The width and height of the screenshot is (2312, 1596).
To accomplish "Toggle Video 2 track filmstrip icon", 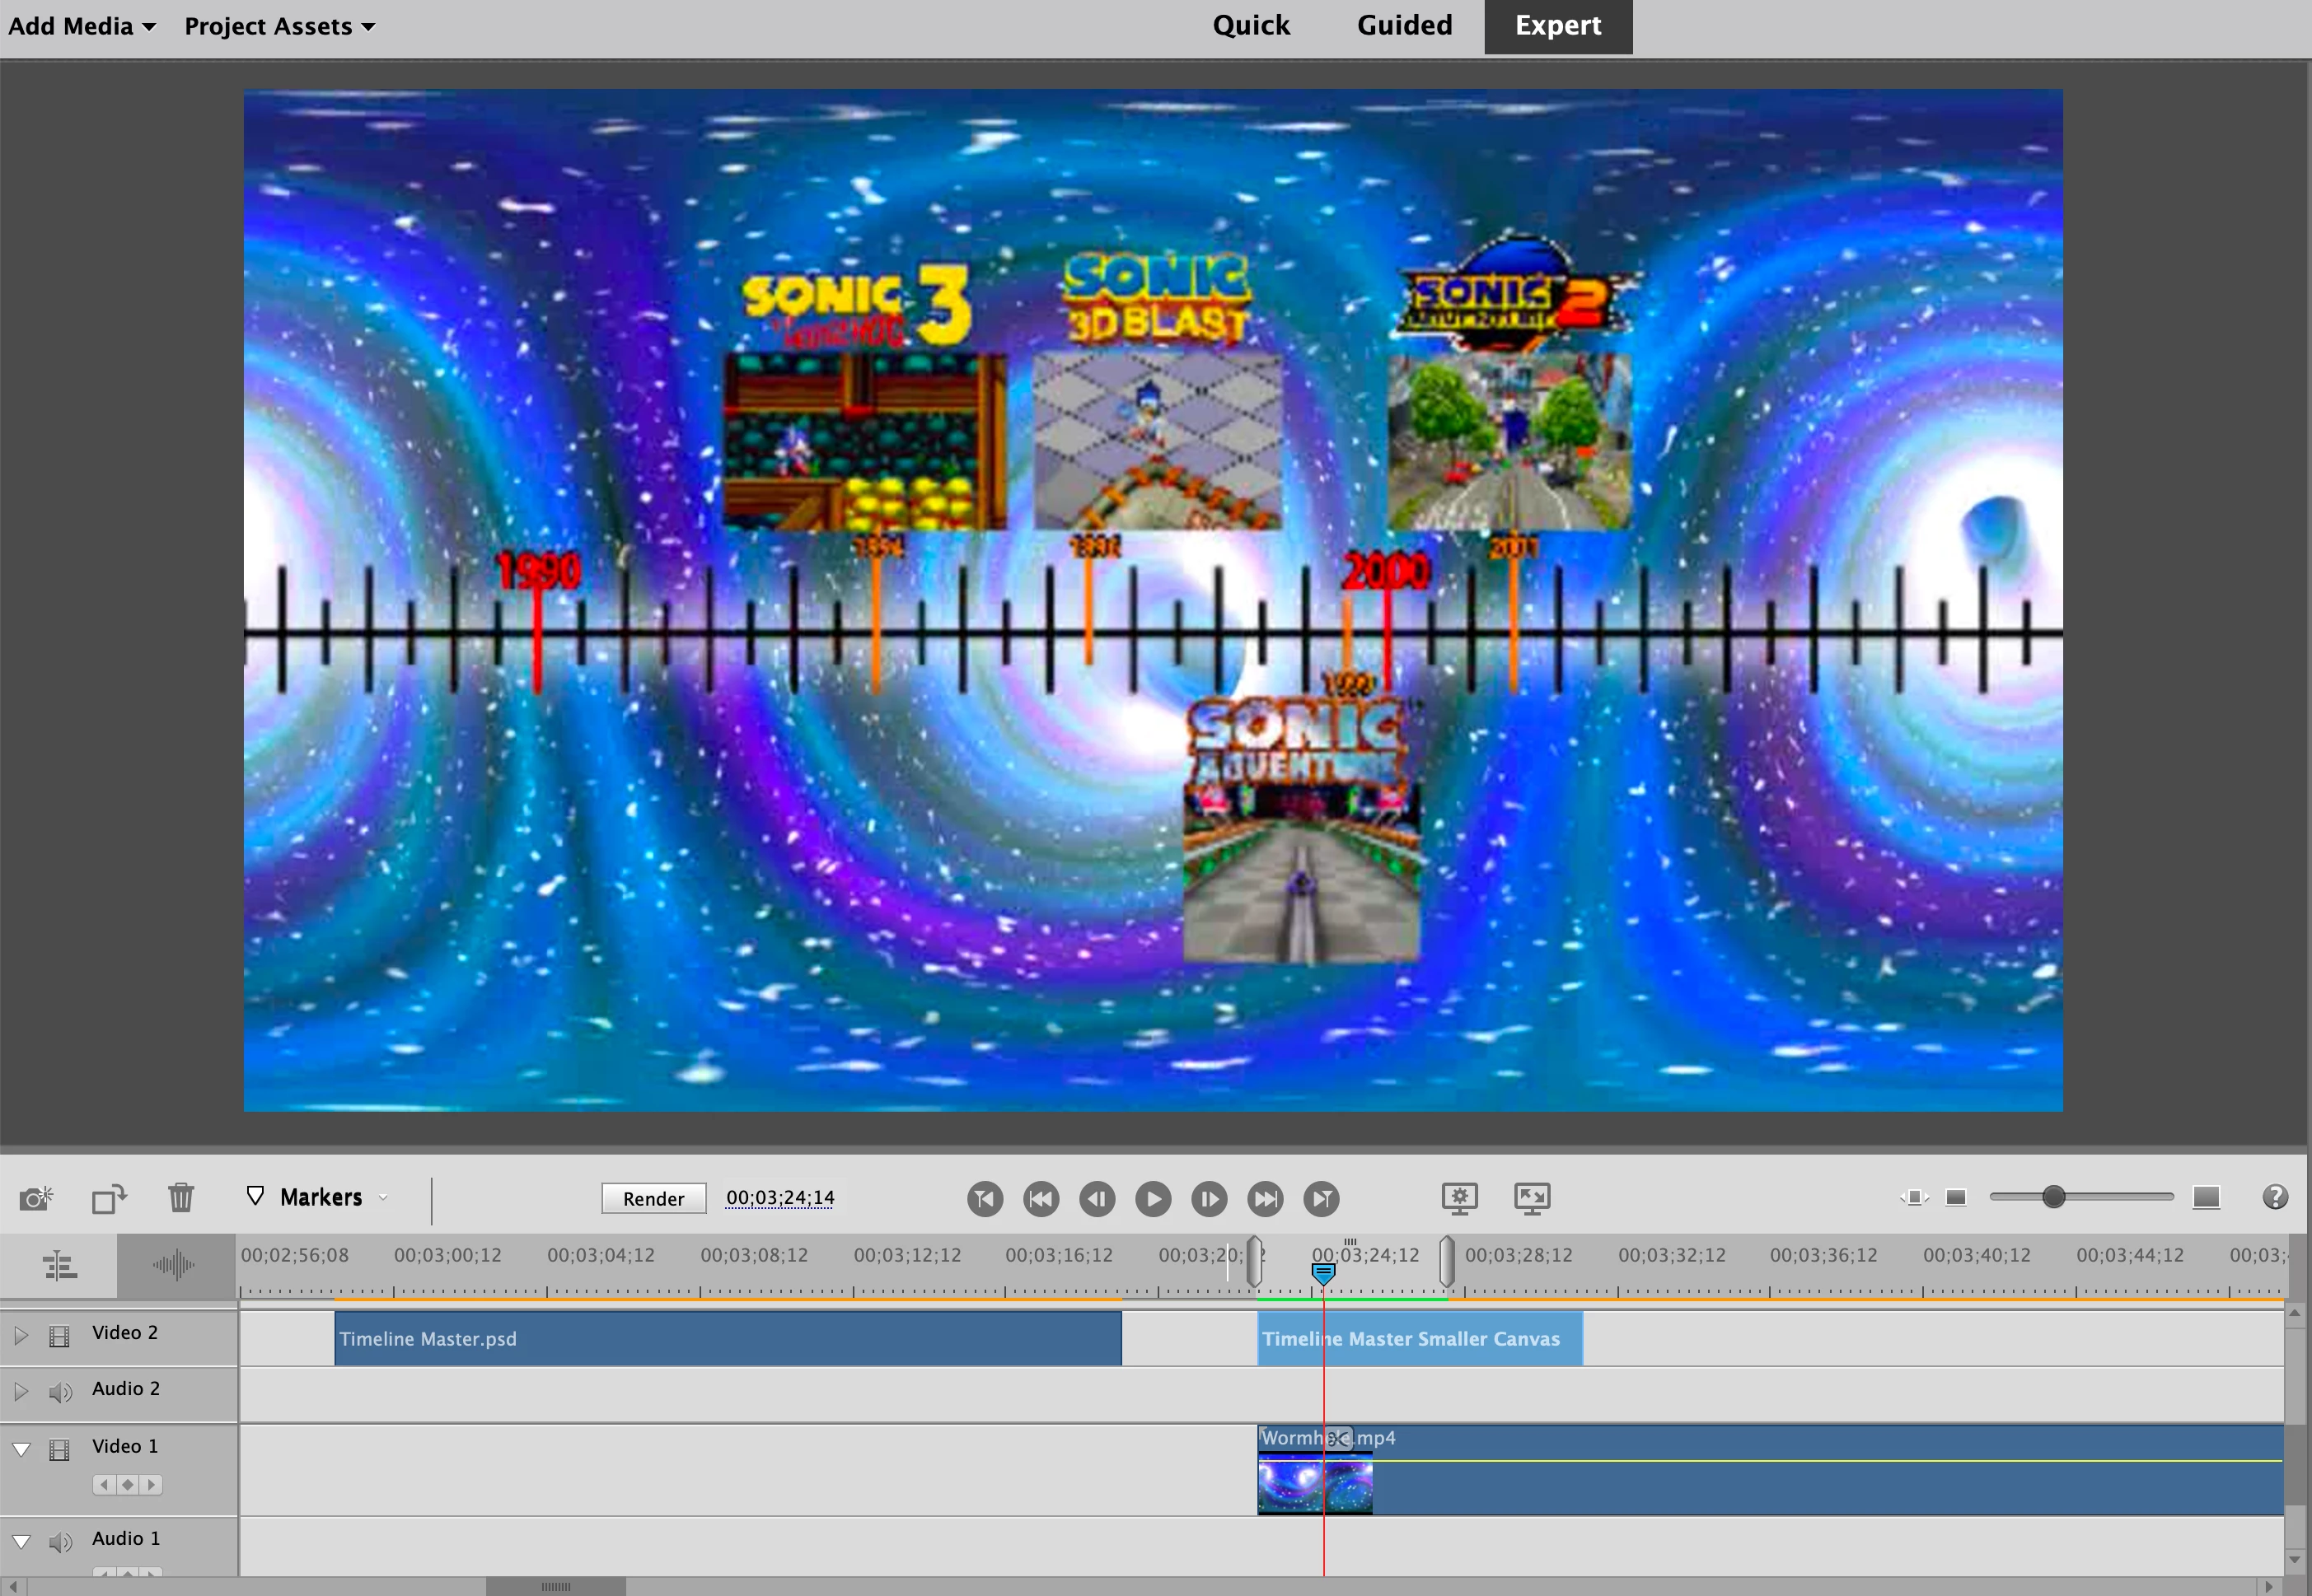I will point(60,1336).
